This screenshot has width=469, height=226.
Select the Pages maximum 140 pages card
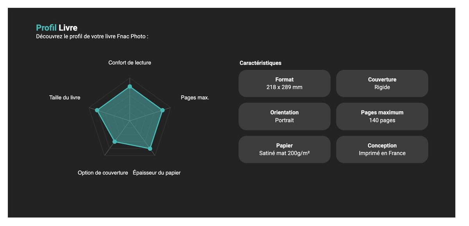pyautogui.click(x=382, y=116)
